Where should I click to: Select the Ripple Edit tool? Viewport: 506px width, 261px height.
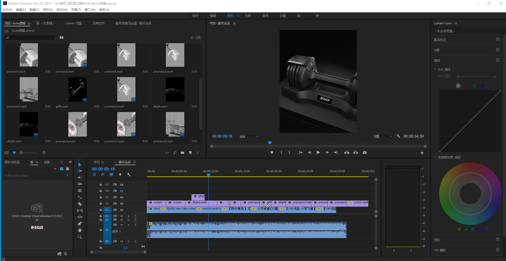(80, 184)
